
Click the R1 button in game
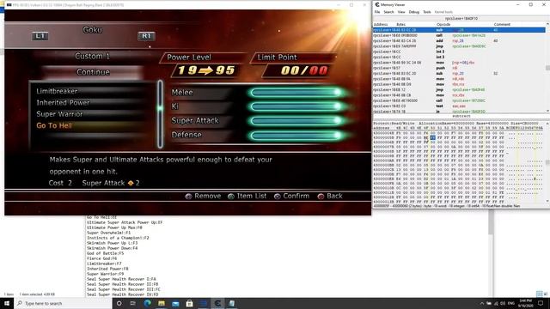coord(146,36)
